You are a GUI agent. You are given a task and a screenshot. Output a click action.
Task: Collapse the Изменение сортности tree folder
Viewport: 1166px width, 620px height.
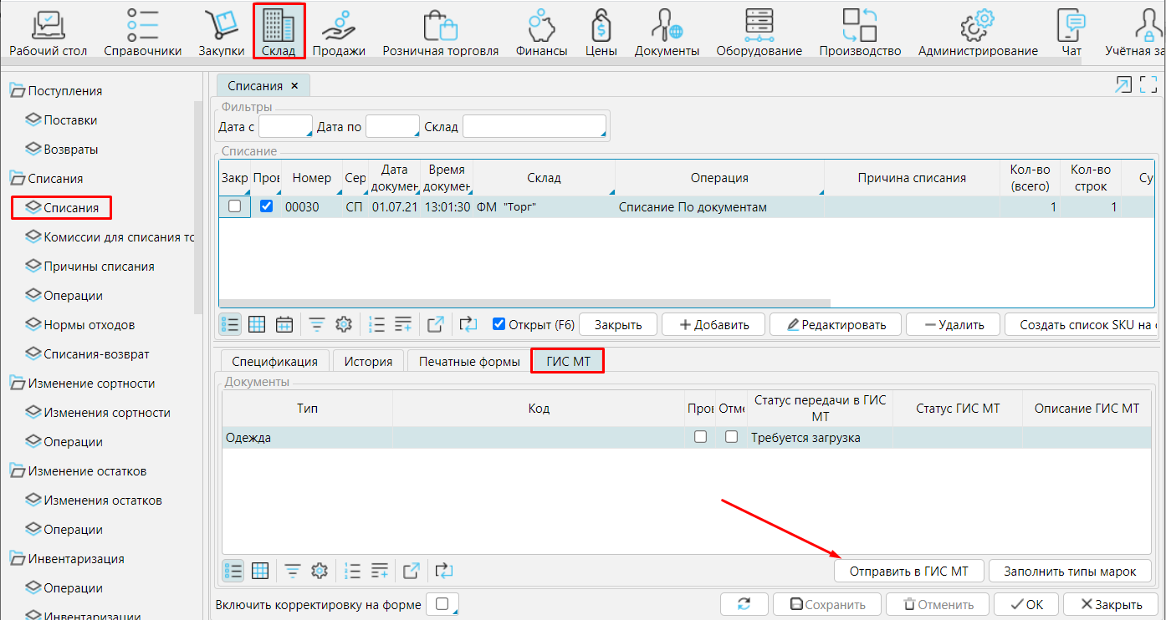click(x=17, y=384)
